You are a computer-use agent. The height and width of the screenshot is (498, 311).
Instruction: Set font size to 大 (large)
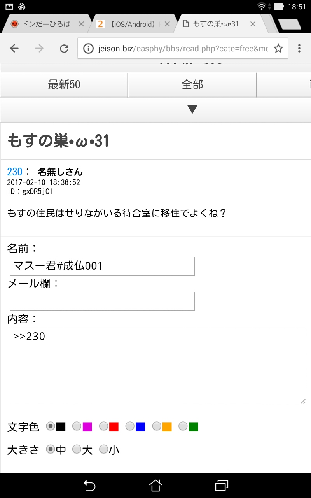(77, 449)
